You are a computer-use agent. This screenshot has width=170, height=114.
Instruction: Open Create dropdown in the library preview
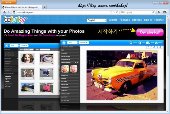click(24, 45)
